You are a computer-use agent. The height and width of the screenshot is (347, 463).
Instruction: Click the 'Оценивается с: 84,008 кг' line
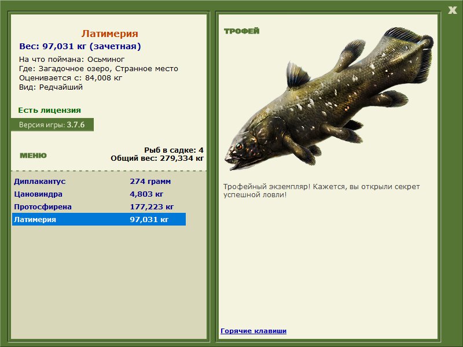[71, 78]
